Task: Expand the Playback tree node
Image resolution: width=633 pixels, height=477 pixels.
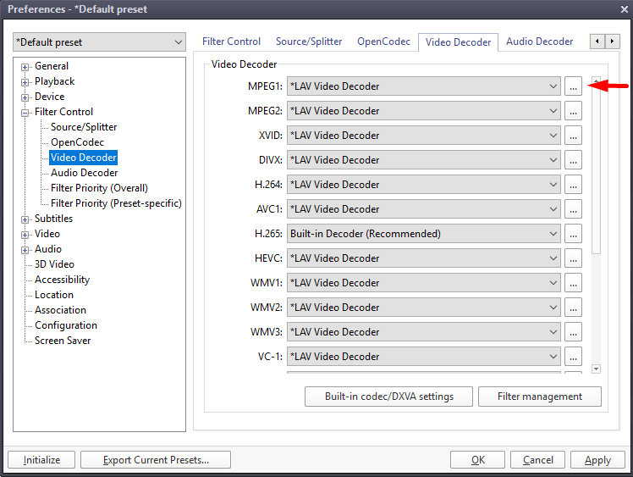Action: pyautogui.click(x=25, y=82)
